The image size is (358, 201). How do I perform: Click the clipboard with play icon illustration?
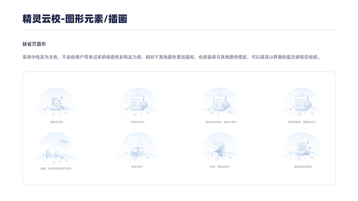pos(138,102)
